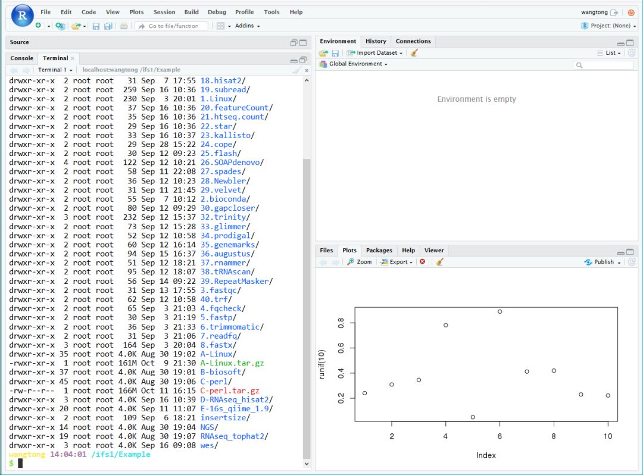Click the clear environment broom icon
This screenshot has width=643, height=475.
tap(414, 52)
